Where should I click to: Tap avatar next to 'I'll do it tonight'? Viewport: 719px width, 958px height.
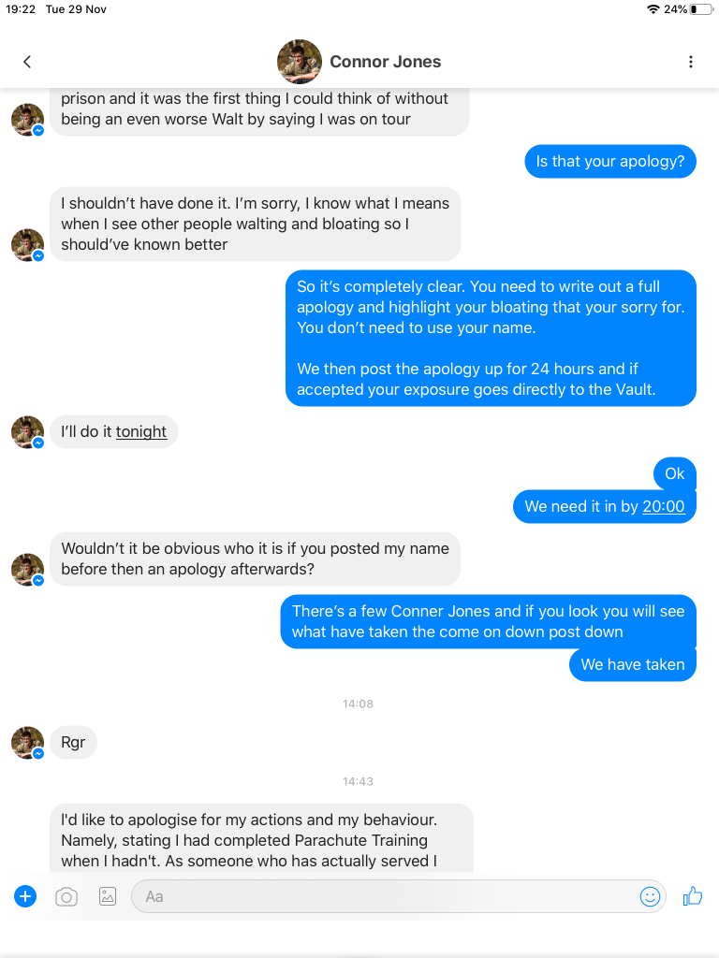[27, 432]
